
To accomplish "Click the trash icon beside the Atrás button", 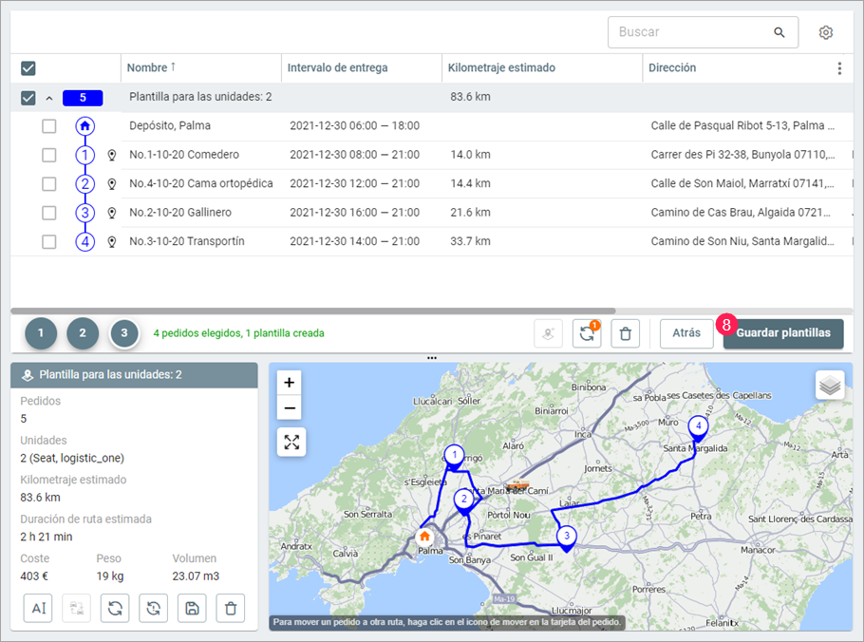I will [x=625, y=333].
